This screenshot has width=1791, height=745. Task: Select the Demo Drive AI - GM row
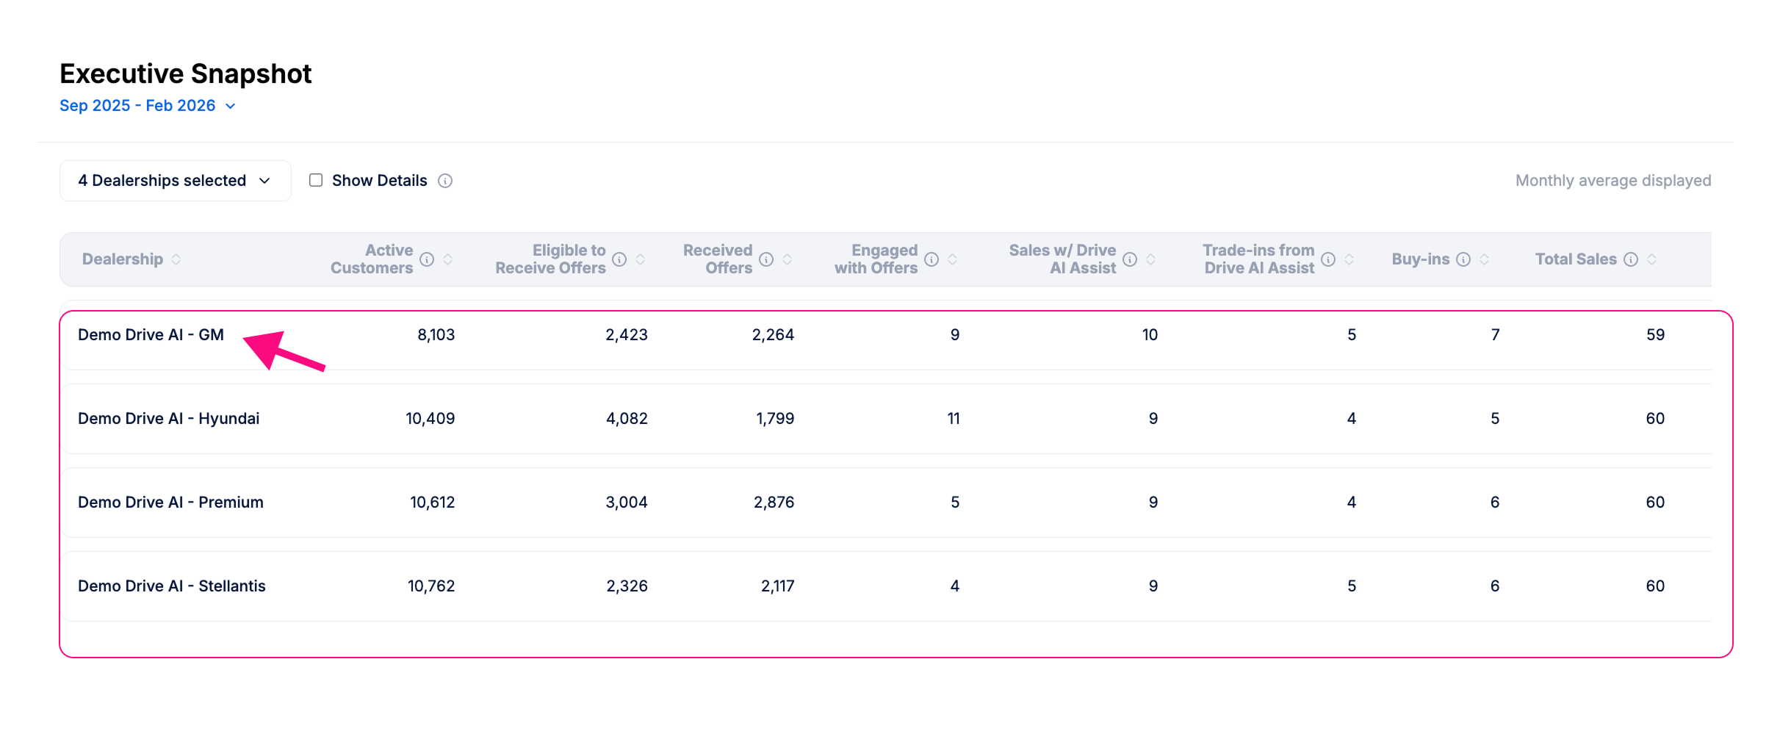(151, 335)
